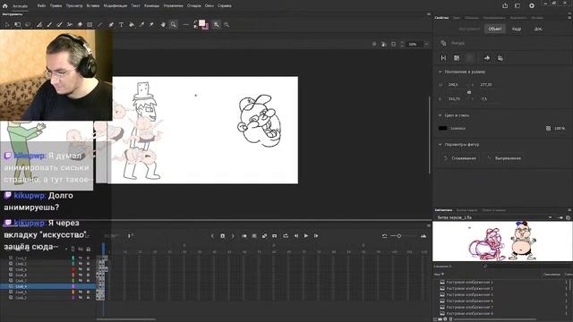Open Properties panel options menu
The image size is (573, 322).
pyautogui.click(x=569, y=17)
